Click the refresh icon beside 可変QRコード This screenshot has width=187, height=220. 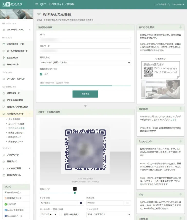4,93
